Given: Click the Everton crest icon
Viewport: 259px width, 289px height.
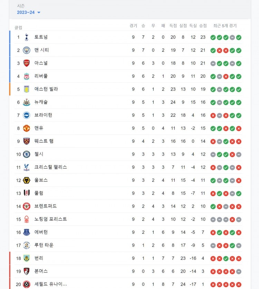Looking at the screenshot, I should coord(27,232).
